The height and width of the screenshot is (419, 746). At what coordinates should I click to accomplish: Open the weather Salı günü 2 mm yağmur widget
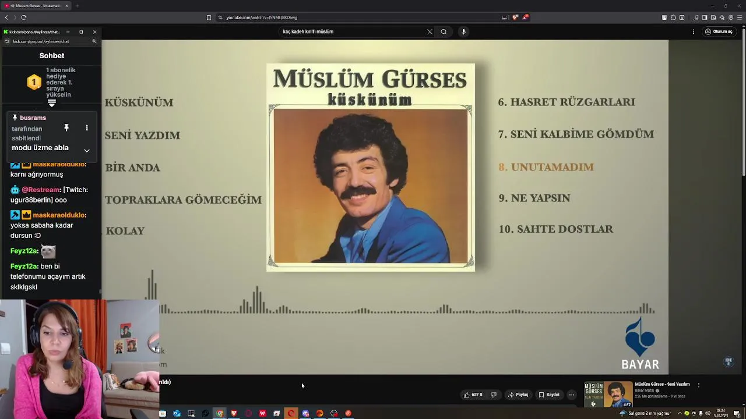click(645, 413)
